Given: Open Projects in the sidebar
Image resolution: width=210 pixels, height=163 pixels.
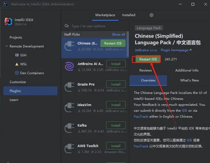Looking at the screenshot, I should [16, 37].
